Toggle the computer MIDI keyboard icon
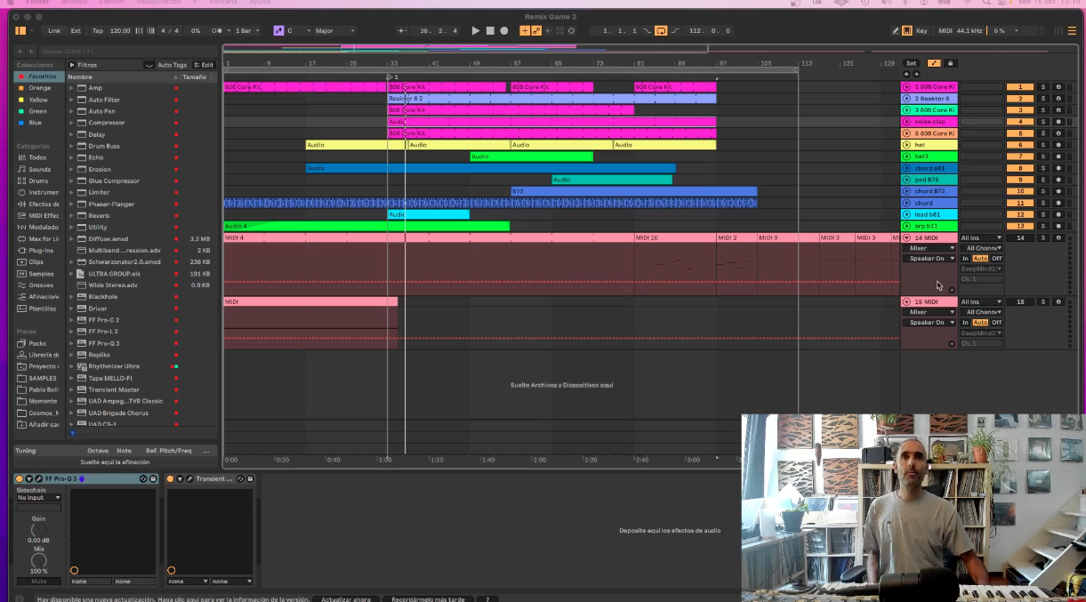The image size is (1086, 602). (x=906, y=31)
